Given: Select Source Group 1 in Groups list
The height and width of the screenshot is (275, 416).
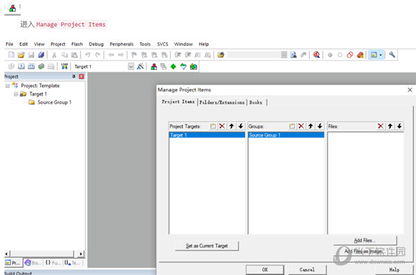Looking at the screenshot, I should click(286, 135).
